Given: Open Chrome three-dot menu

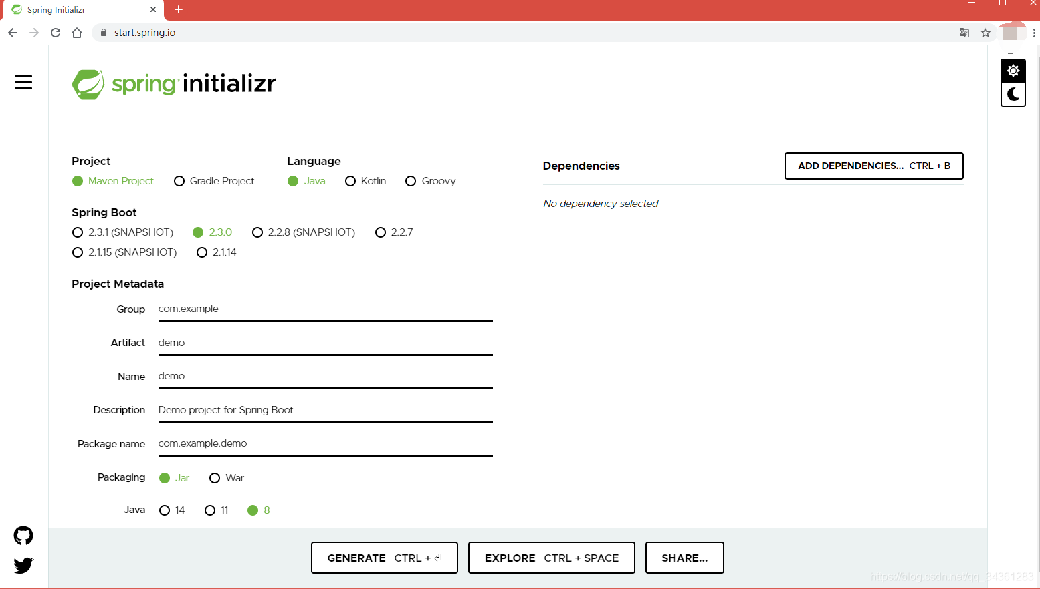Looking at the screenshot, I should coord(1034,33).
